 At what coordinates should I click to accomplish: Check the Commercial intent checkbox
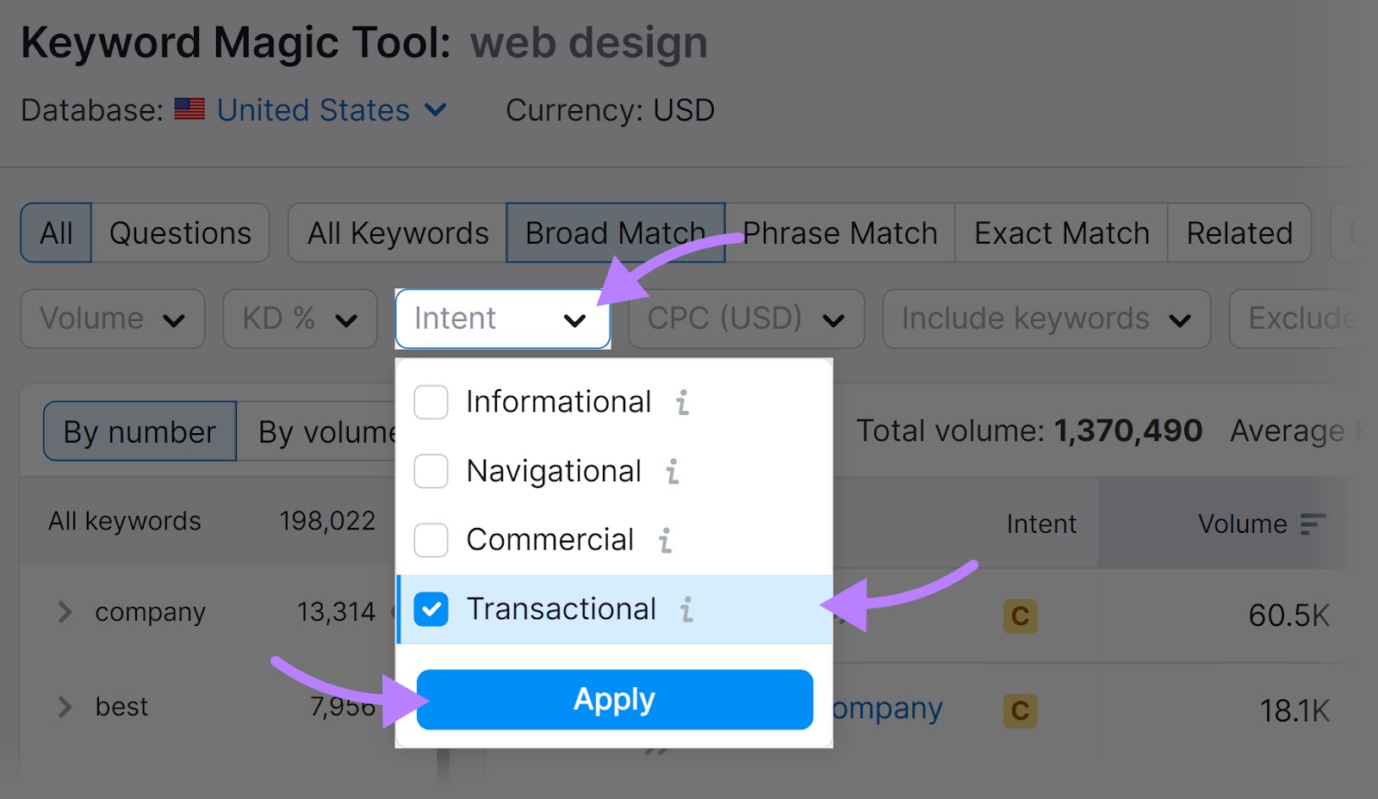click(x=431, y=540)
